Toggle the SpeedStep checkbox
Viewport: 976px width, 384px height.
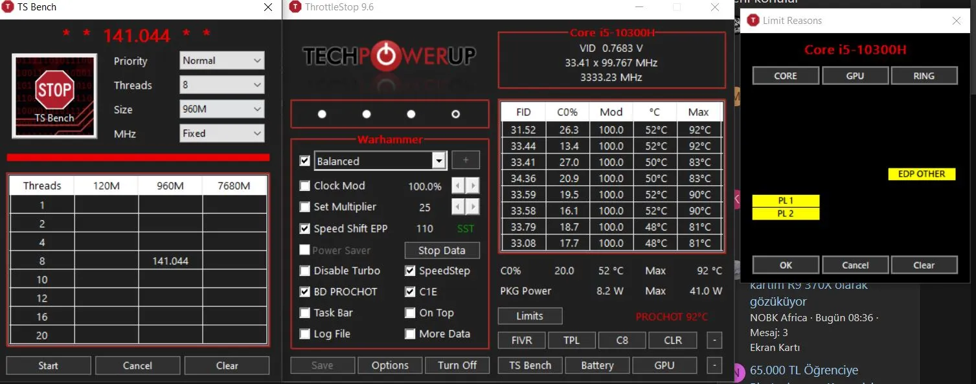tap(410, 271)
